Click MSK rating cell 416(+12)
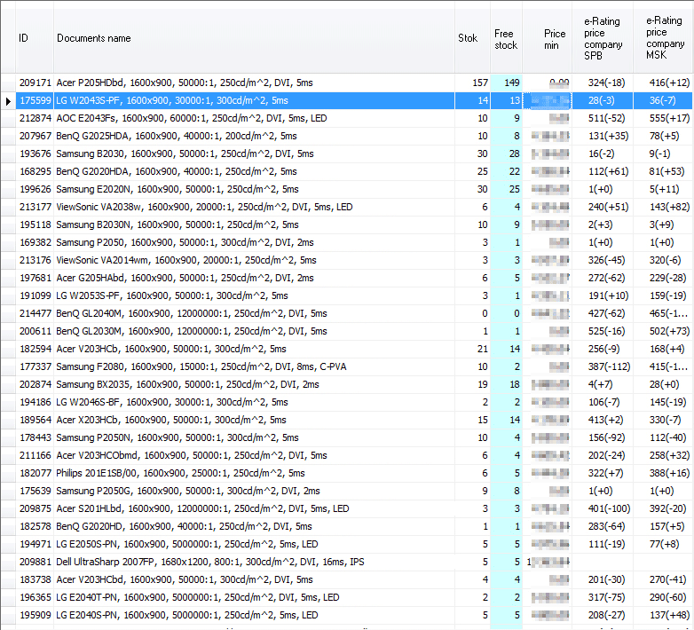The width and height of the screenshot is (694, 630). coord(664,83)
